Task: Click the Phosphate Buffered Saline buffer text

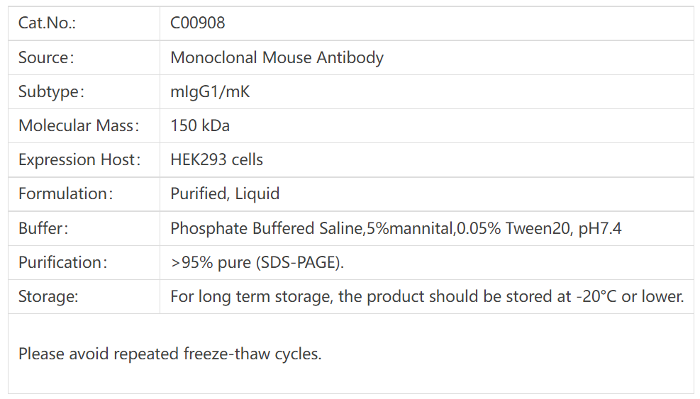Action: 266,228
